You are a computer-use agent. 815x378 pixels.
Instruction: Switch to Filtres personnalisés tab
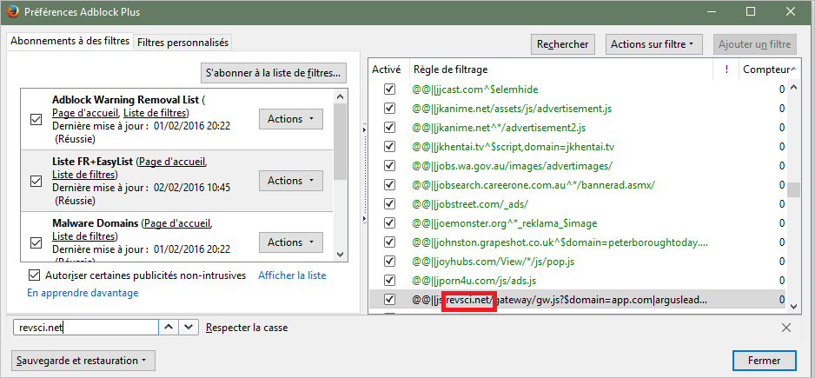182,42
